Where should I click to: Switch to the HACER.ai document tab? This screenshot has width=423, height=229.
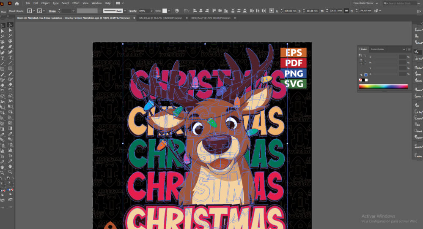pyautogui.click(x=160, y=18)
